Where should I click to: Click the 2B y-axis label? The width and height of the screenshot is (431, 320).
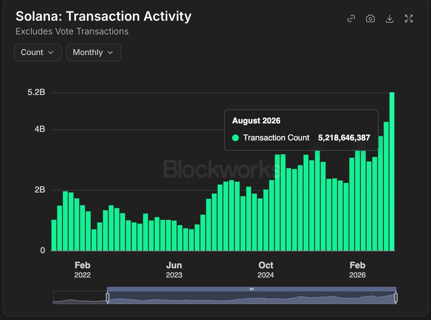40,190
